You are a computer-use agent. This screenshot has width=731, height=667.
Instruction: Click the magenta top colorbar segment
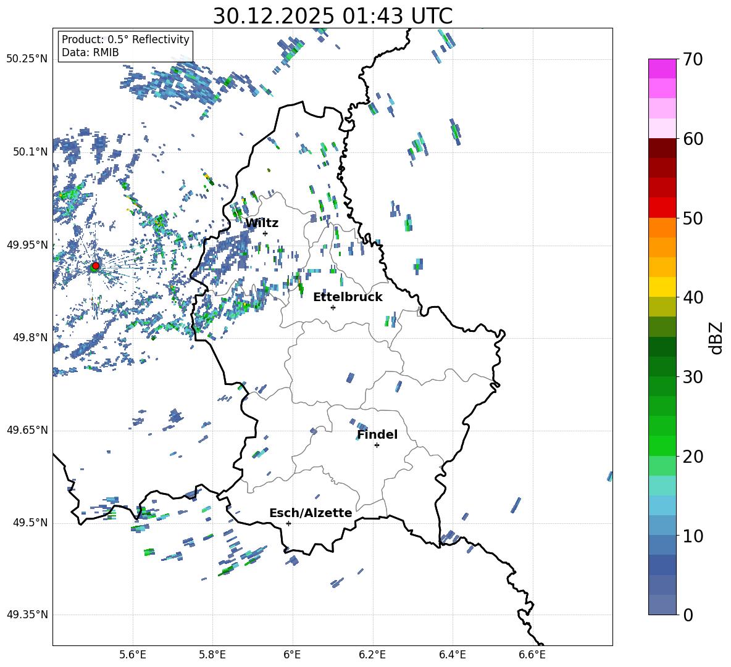coord(662,69)
